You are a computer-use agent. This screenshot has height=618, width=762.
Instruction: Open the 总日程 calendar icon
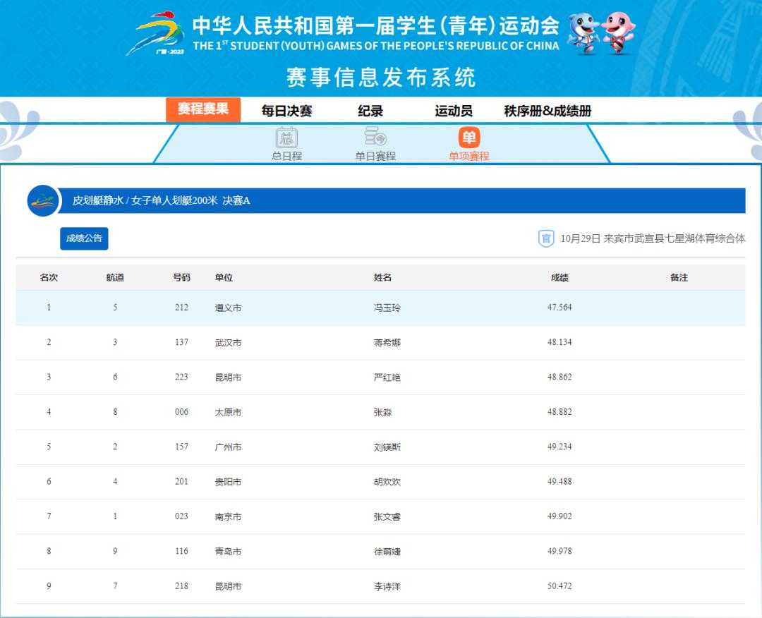(x=286, y=138)
